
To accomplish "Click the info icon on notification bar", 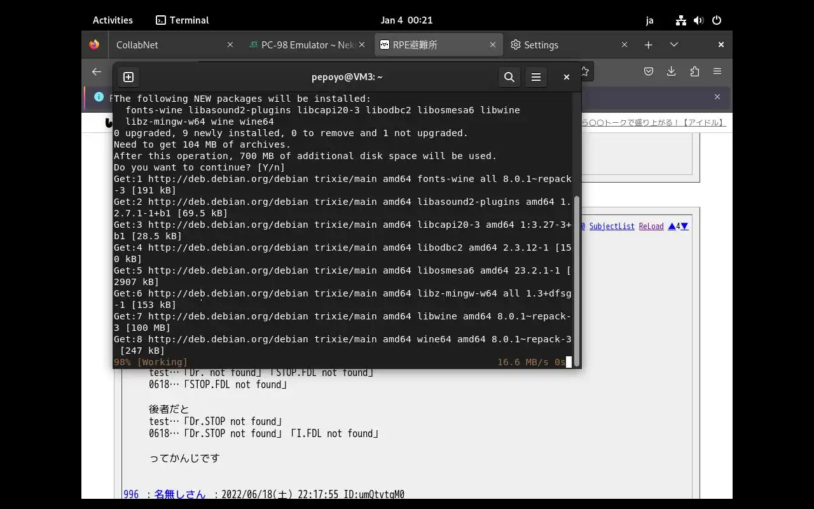I will click(99, 97).
